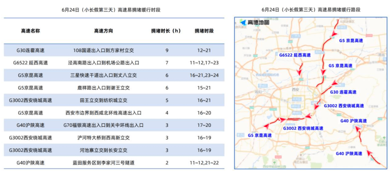Screen dimensions: 390x171
Task: Select the G30连霍高速 cell in the table
Action: pos(30,50)
